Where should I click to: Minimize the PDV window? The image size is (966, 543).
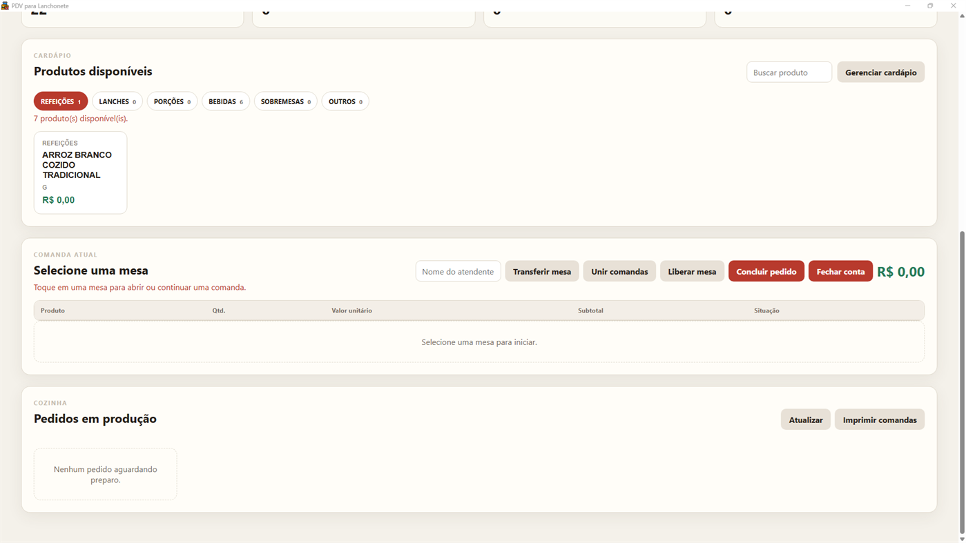(x=907, y=6)
